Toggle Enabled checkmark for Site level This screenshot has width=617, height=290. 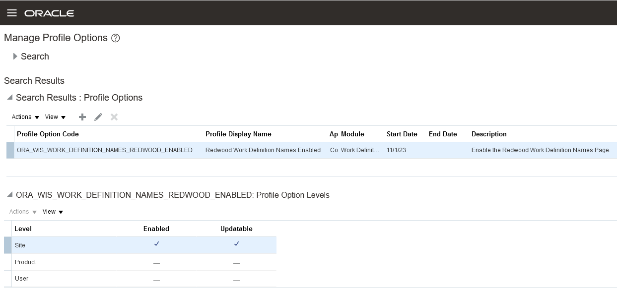click(x=156, y=244)
